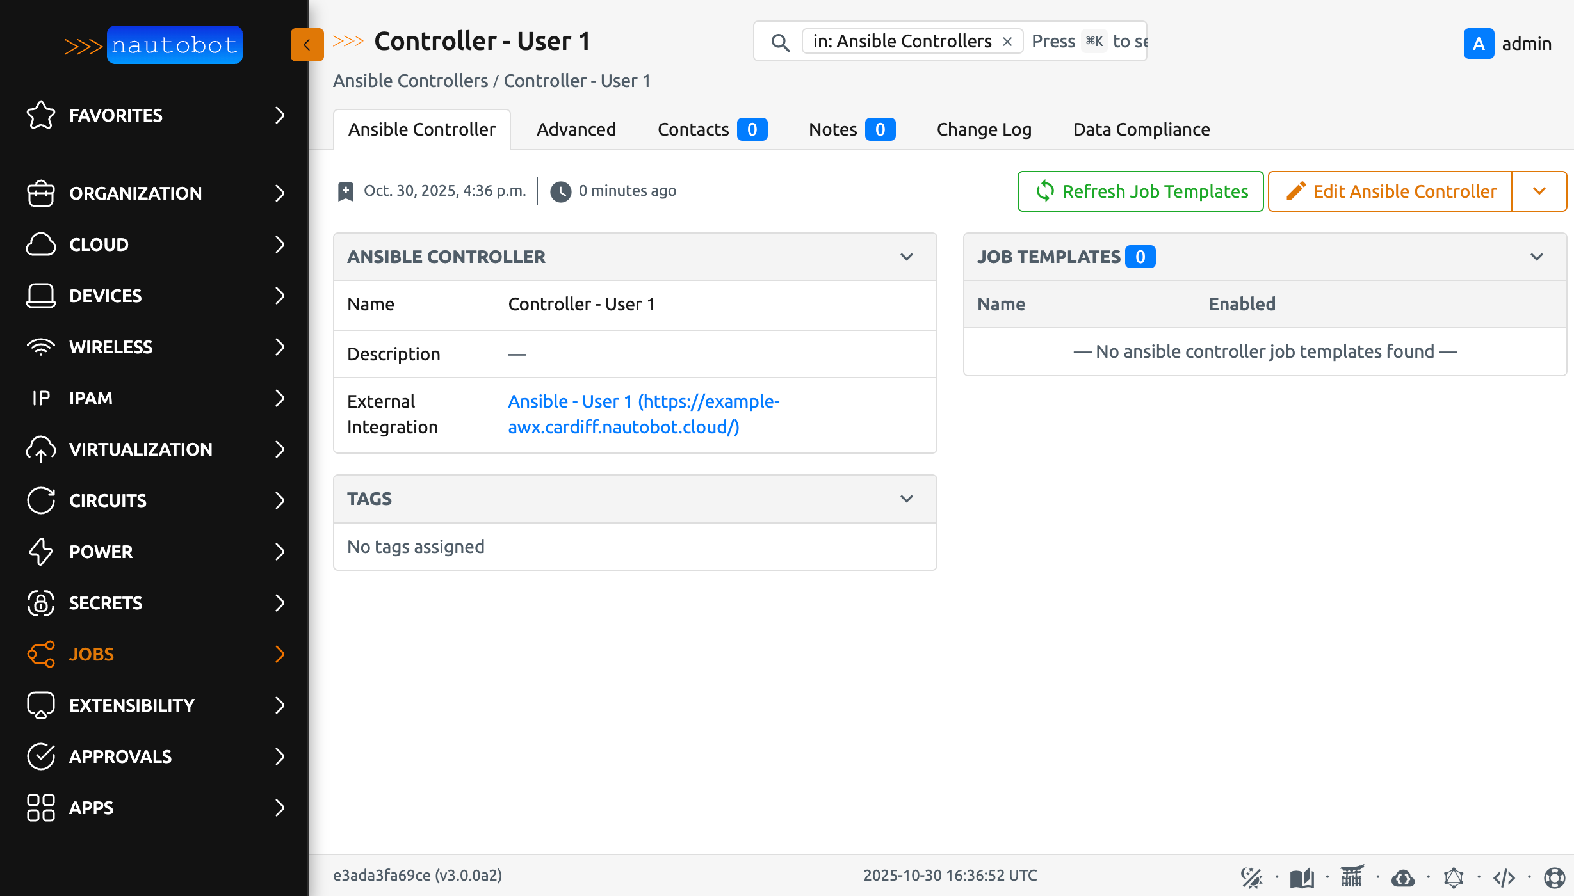Switch to the Advanced tab
Screen dimensions: 1574x896
pos(576,129)
